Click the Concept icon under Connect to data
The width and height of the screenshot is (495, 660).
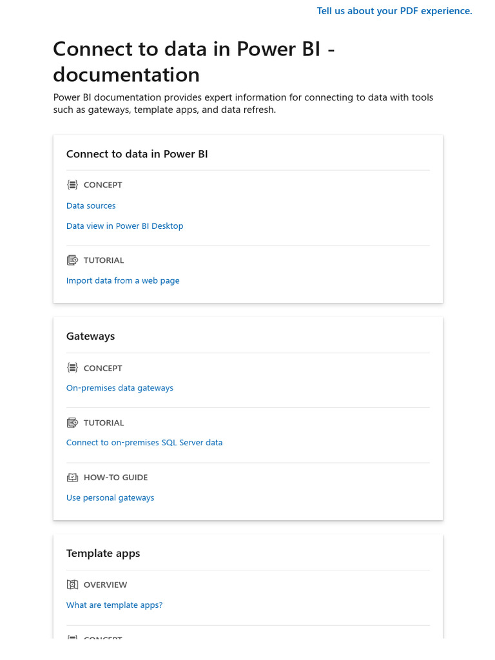[72, 185]
